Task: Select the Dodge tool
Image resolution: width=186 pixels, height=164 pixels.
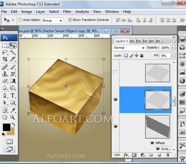Action: 12,87
